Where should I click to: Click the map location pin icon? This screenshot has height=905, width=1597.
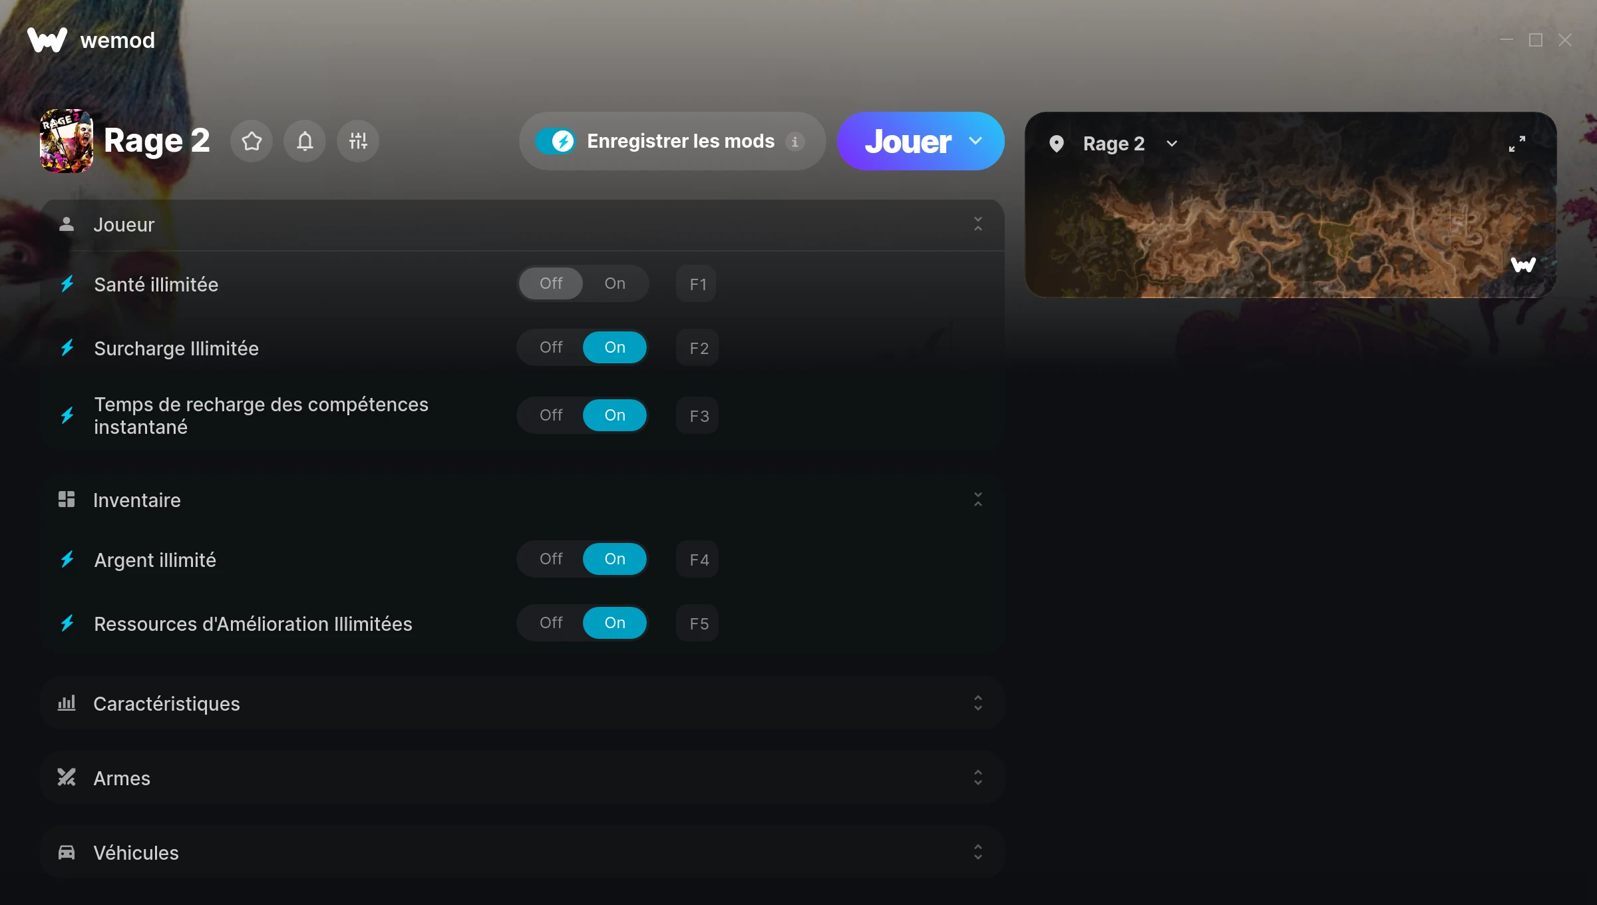click(1057, 144)
